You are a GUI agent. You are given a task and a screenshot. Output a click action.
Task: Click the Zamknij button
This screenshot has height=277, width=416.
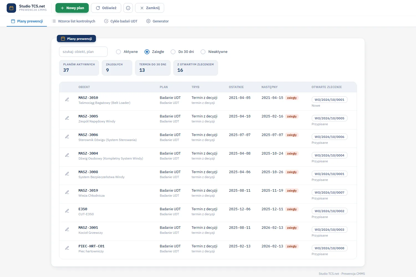click(150, 8)
